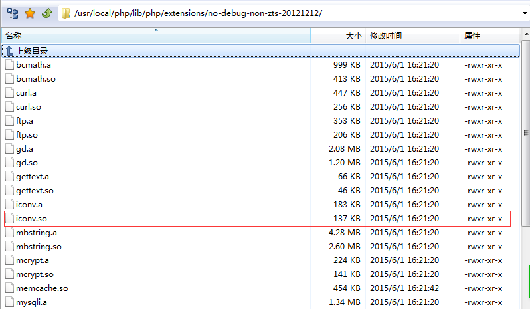
Task: Select the mbstring.so file icon
Action: coord(9,247)
